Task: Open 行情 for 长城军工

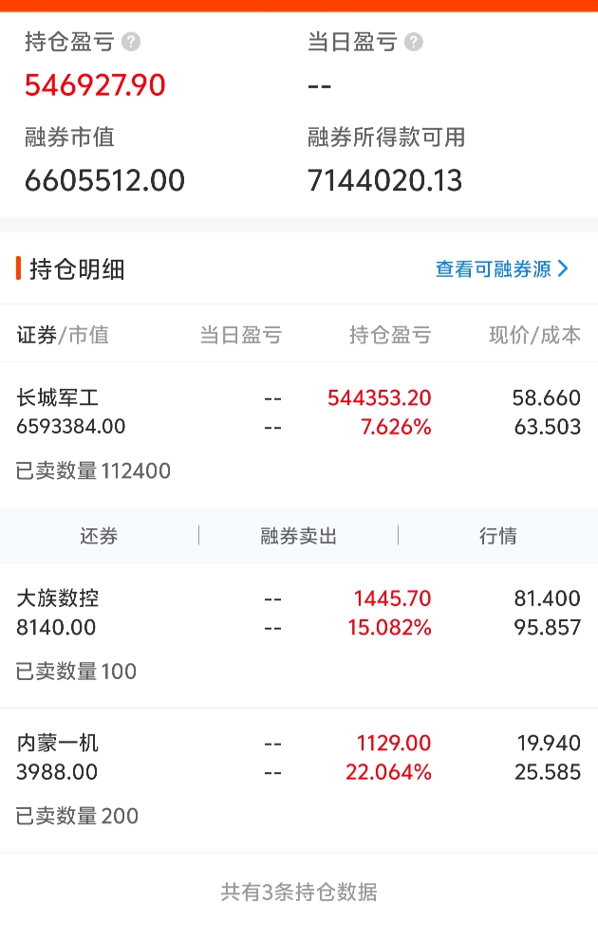Action: (x=498, y=535)
